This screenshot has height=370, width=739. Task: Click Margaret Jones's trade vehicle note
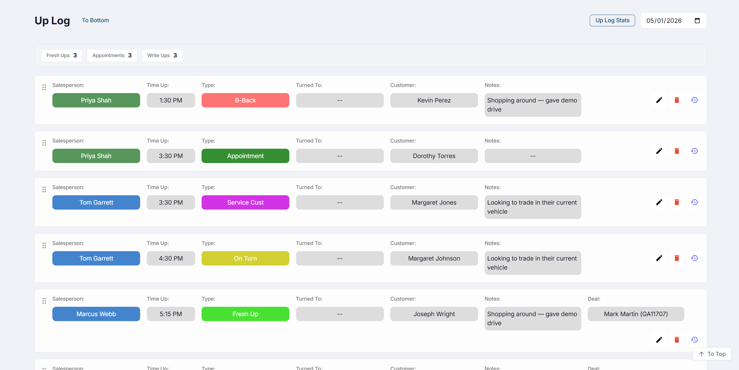tap(533, 207)
